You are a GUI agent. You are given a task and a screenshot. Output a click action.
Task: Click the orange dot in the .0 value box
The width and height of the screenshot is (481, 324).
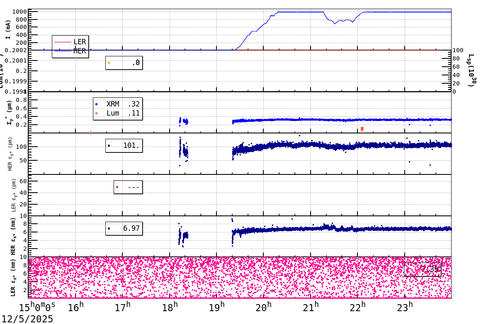point(109,62)
